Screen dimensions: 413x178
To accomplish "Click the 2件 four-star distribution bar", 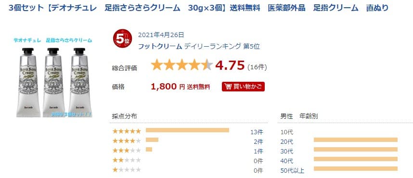I will tap(152, 140).
